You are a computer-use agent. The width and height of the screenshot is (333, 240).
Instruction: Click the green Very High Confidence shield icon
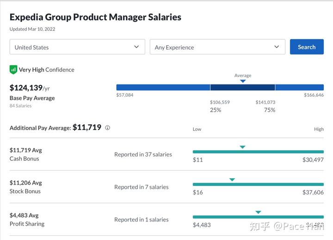(13, 70)
